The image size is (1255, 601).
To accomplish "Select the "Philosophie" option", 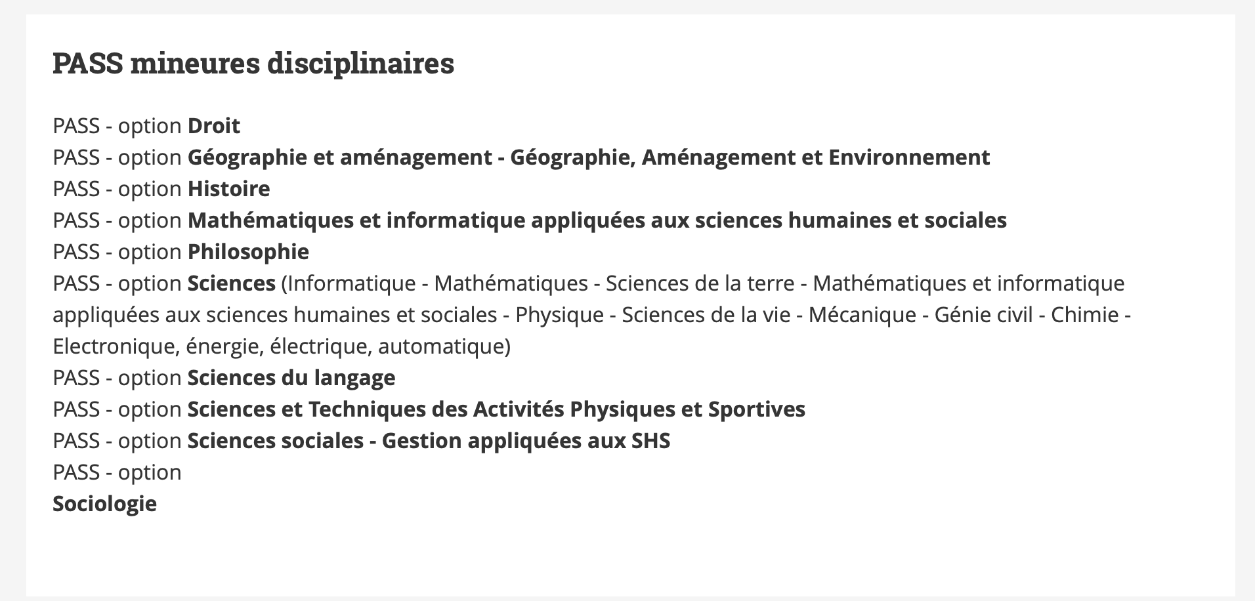I will coord(248,252).
